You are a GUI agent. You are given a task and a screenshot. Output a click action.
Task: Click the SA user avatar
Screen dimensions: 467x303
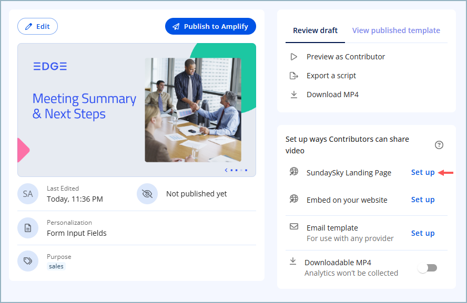(28, 194)
